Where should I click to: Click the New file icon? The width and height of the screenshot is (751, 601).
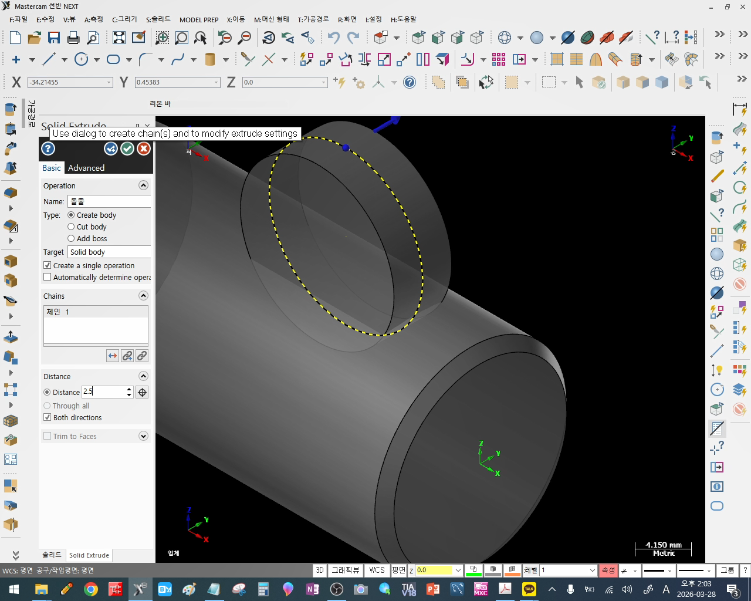pos(15,38)
